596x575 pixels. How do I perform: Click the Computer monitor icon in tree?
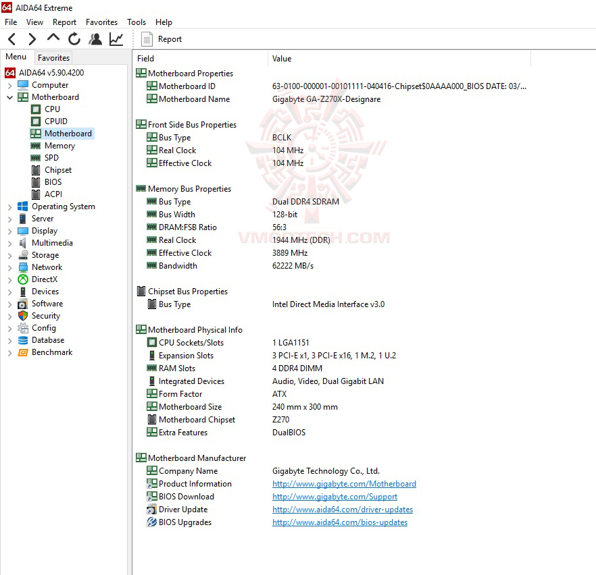[23, 84]
